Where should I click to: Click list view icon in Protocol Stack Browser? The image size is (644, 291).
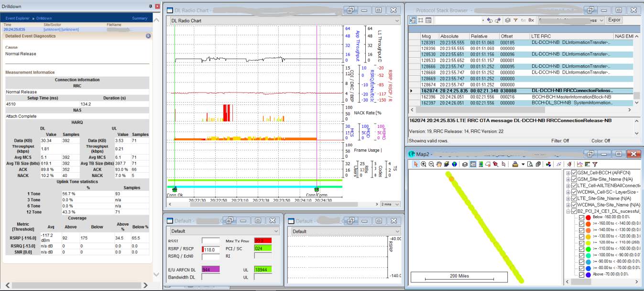point(428,21)
